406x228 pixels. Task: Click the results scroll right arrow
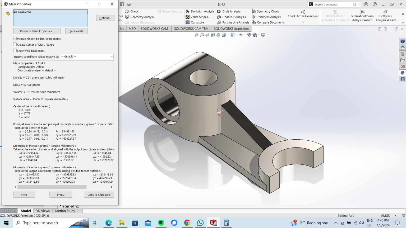(112, 187)
